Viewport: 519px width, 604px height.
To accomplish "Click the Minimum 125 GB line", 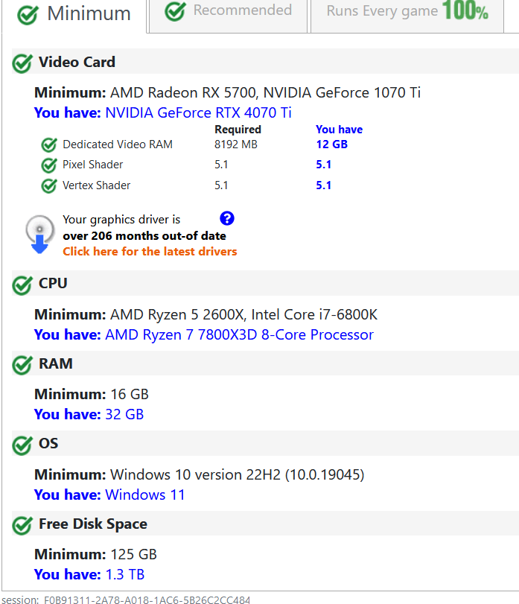I will [x=95, y=555].
